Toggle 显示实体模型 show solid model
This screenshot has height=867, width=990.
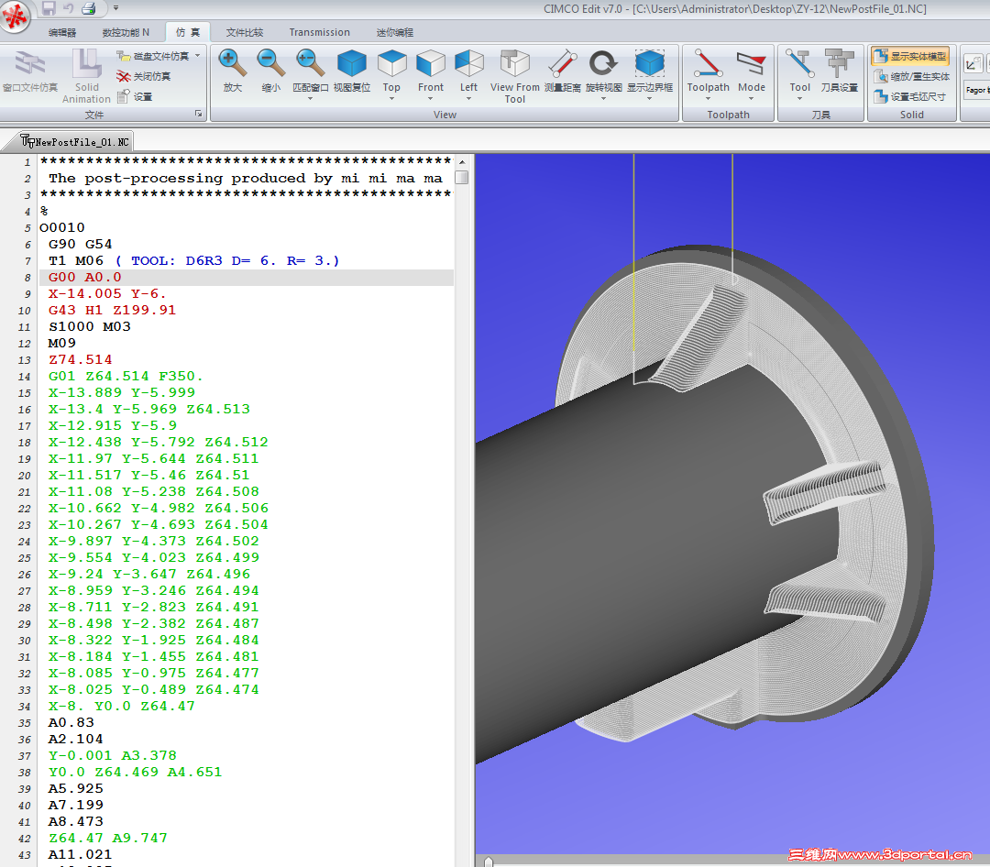[910, 57]
